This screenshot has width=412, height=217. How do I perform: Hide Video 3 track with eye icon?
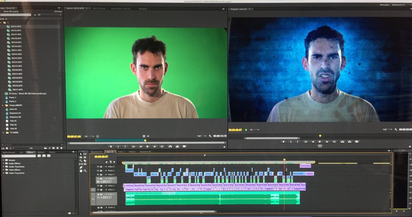[98, 178]
